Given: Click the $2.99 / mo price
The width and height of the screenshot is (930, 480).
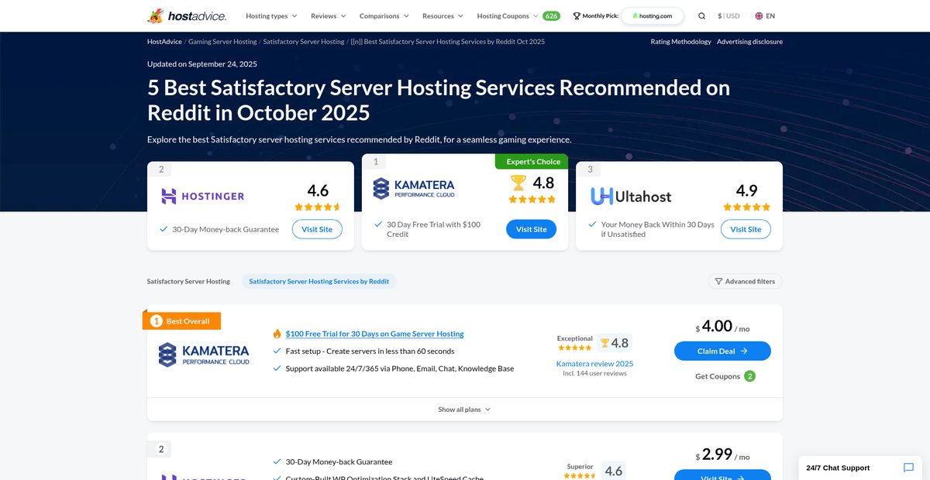Looking at the screenshot, I should point(722,455).
